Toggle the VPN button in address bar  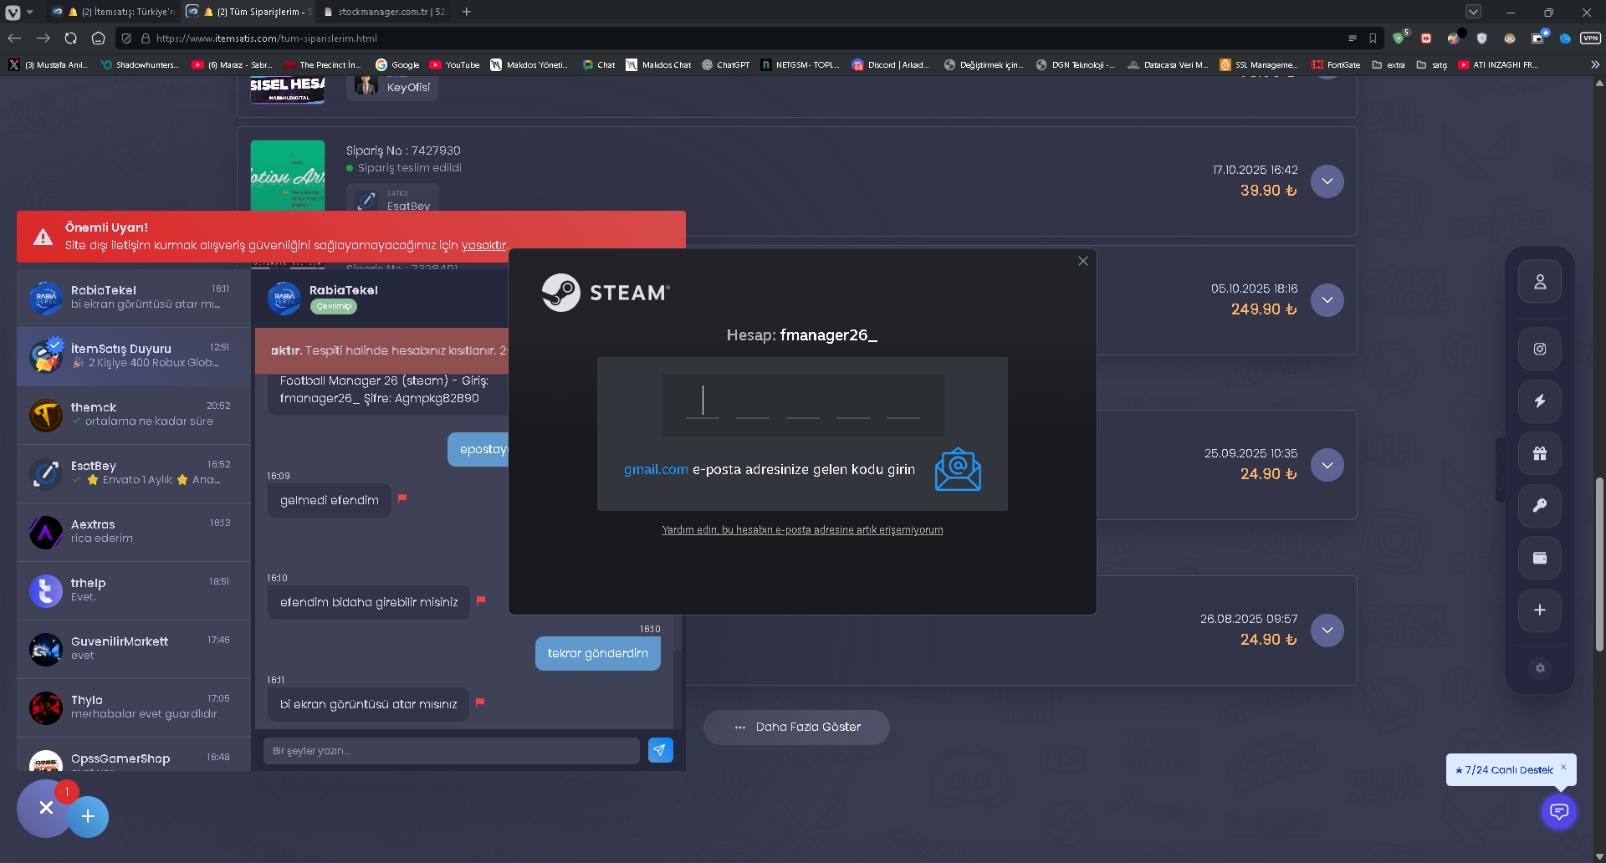(1590, 38)
